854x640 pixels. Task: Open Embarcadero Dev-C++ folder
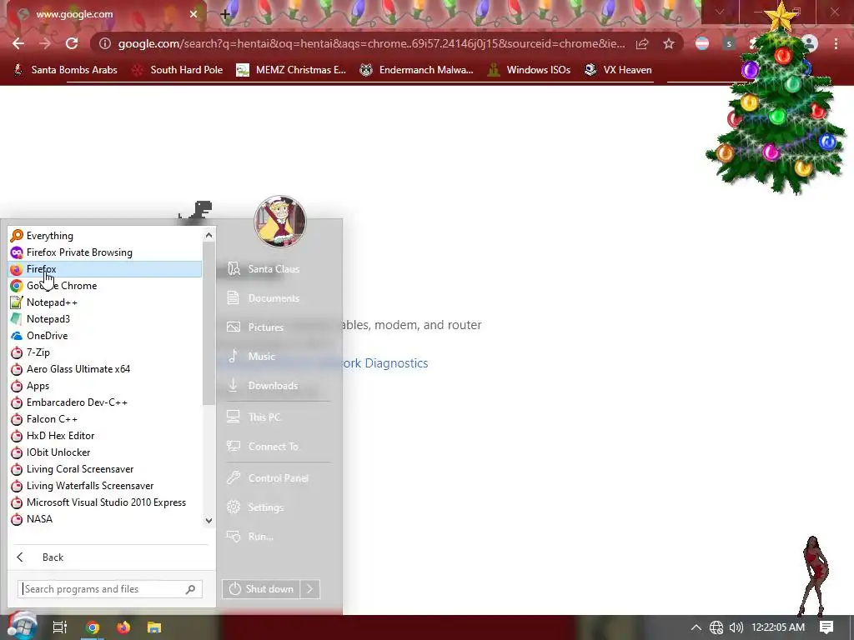click(104, 402)
